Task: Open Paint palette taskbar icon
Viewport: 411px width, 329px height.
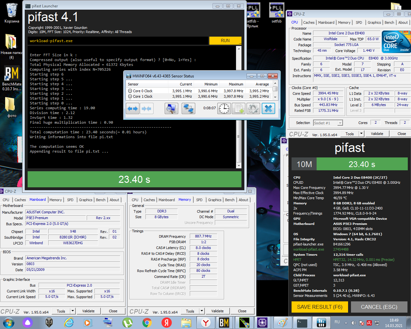Action: coord(283,323)
